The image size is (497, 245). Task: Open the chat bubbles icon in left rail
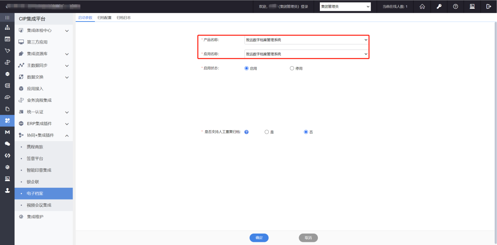click(7, 143)
